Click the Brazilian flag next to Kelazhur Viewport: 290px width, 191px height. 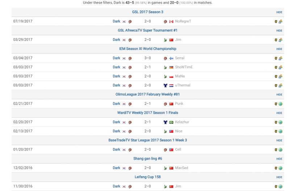[171, 122]
